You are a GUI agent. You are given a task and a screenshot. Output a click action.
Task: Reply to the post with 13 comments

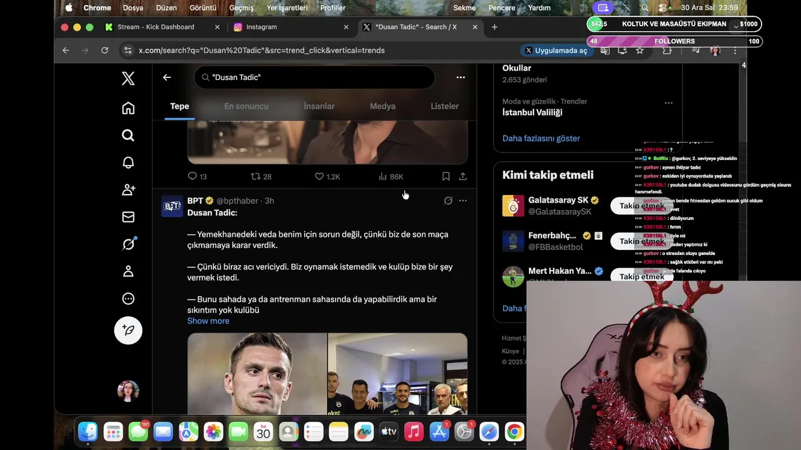pos(197,177)
